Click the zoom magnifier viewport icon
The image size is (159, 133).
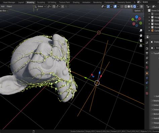coord(141,30)
